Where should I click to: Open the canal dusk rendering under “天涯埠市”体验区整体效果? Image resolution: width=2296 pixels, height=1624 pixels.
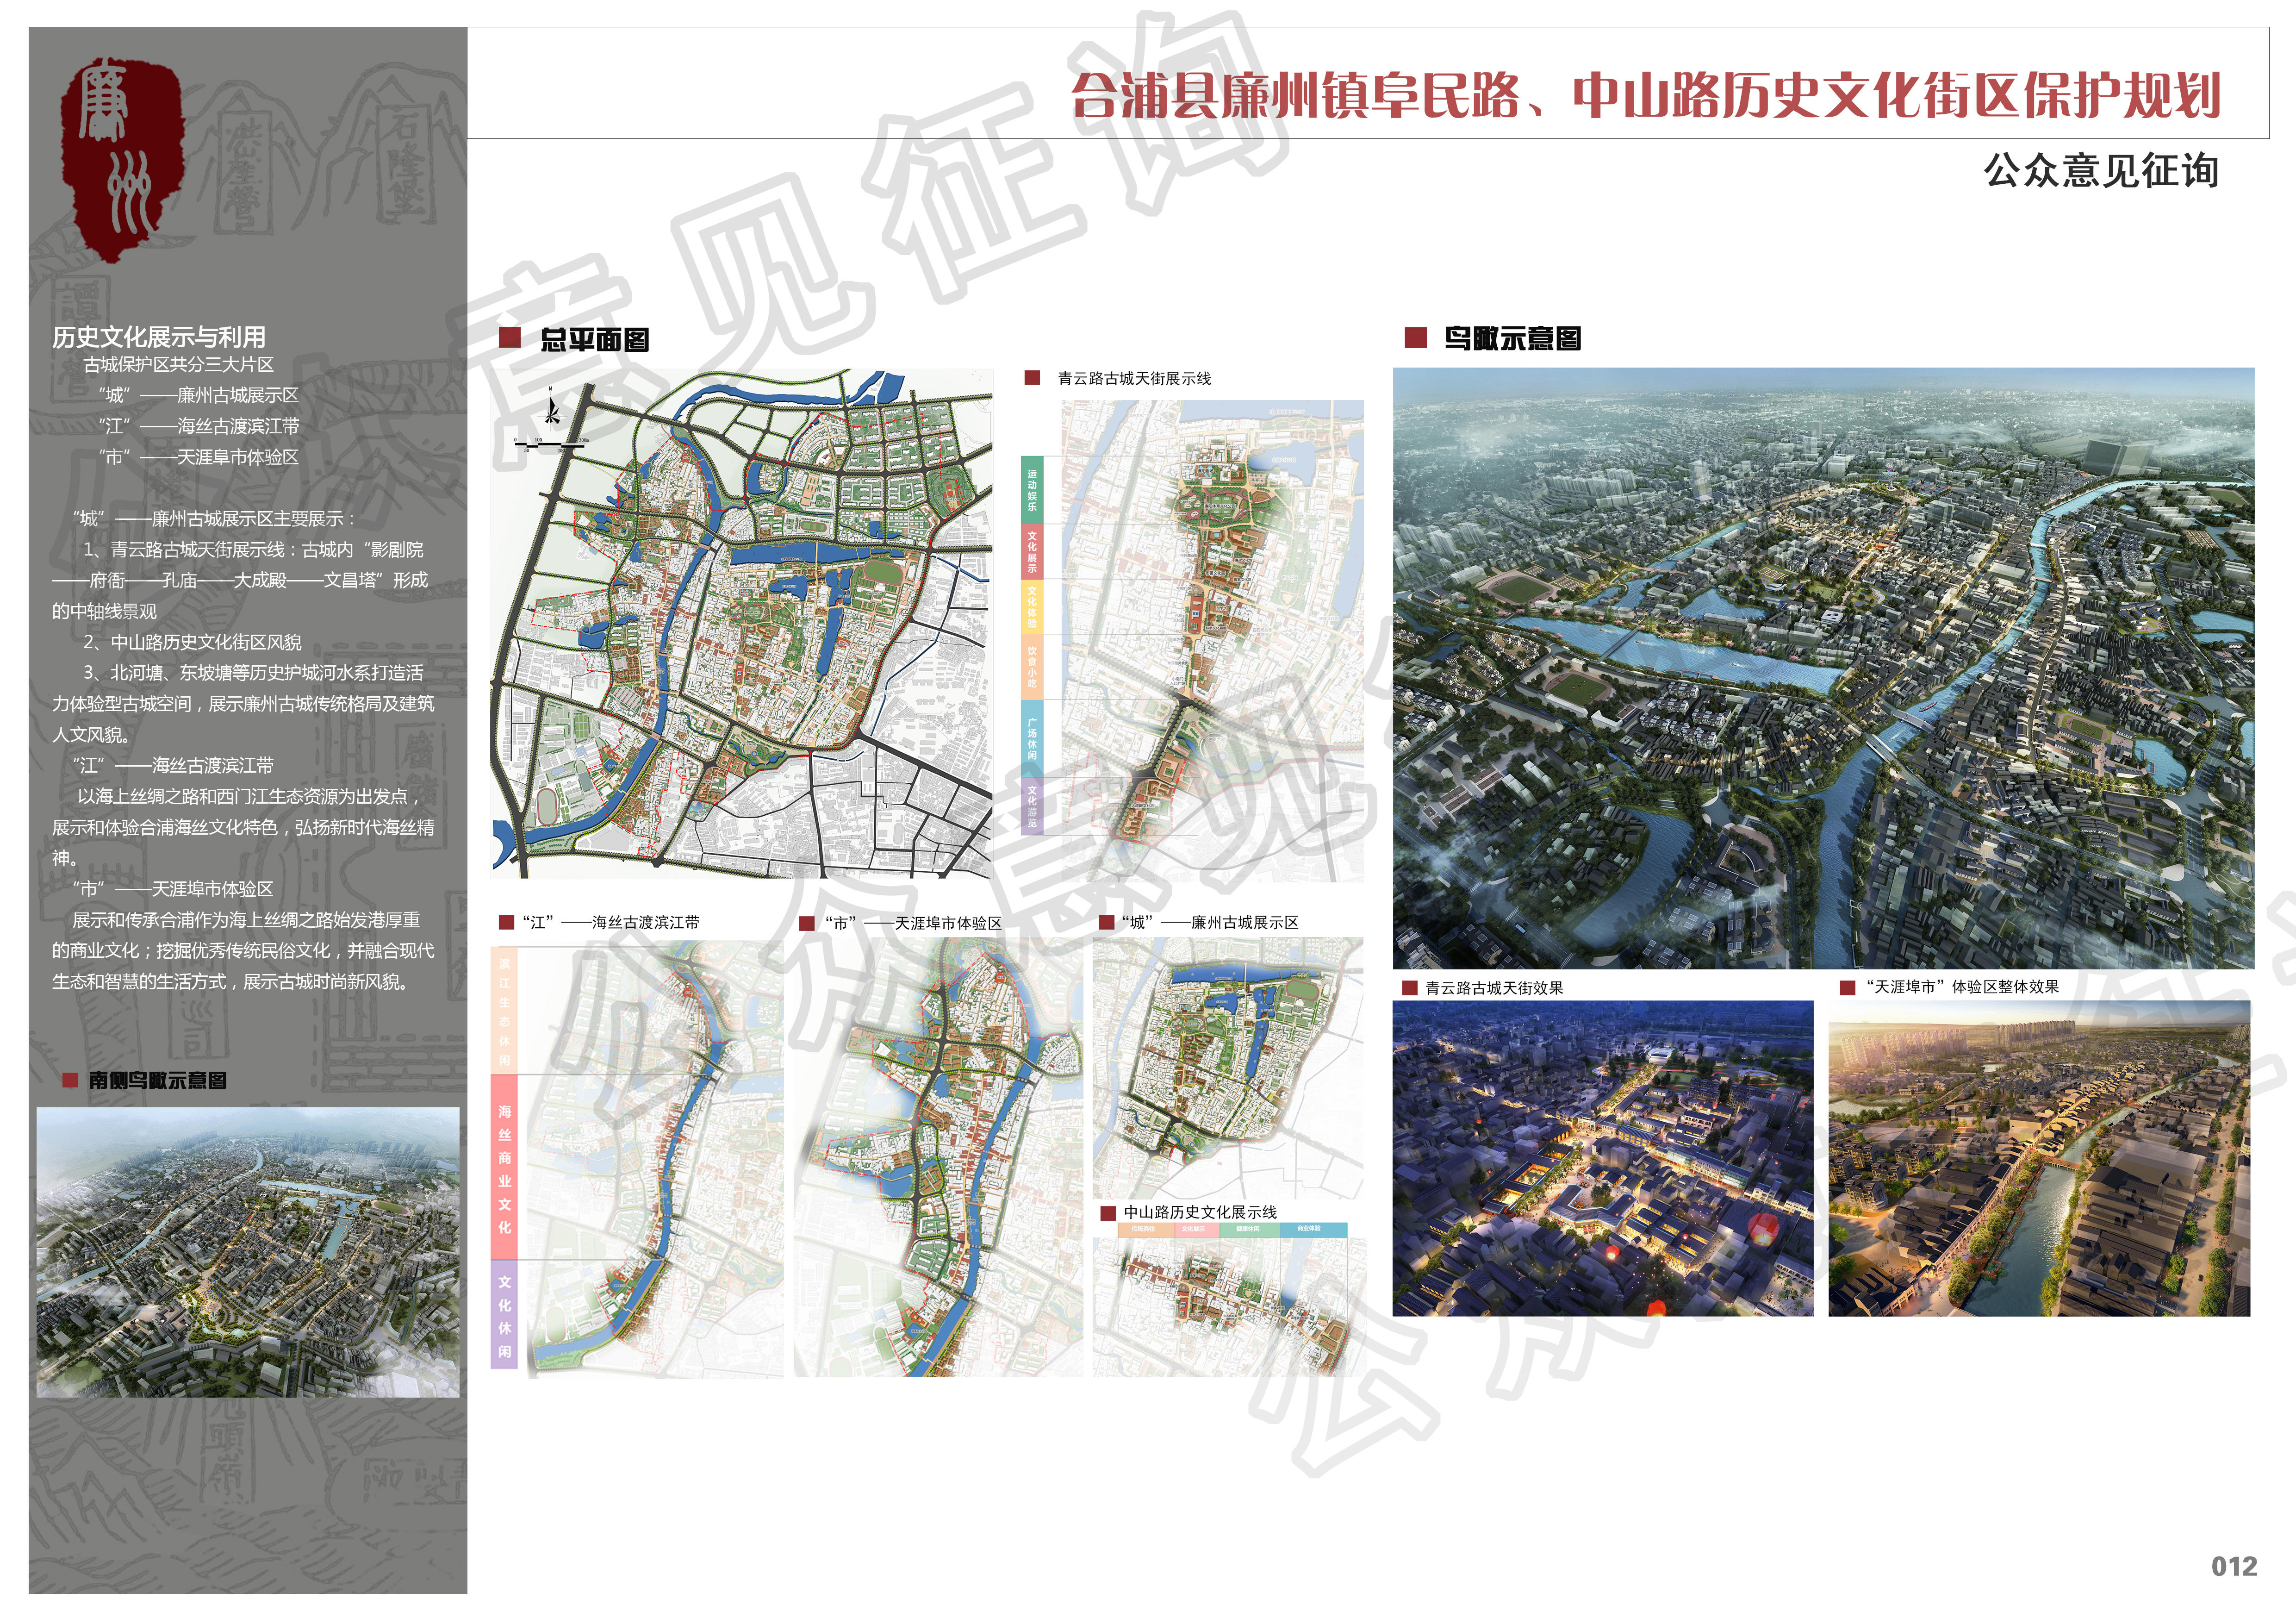[2039, 1158]
